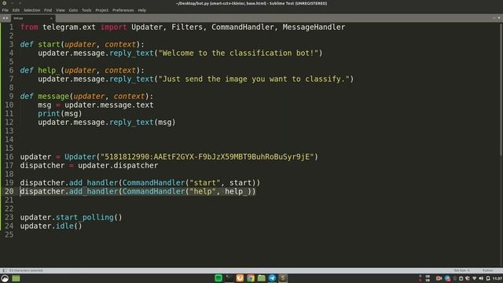Open the Python syntax selector in status bar
The image size is (503, 283).
[x=487, y=270]
